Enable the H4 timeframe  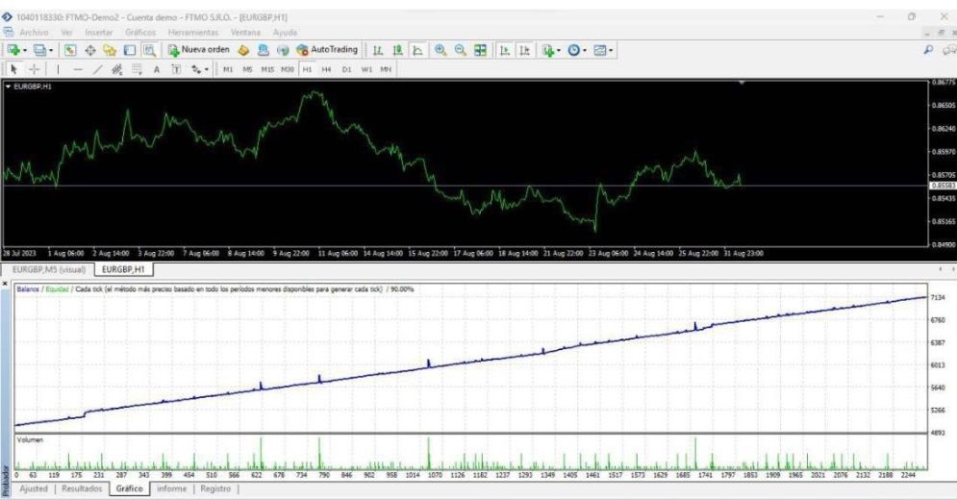[327, 69]
